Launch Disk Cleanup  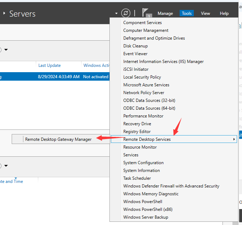point(135,46)
